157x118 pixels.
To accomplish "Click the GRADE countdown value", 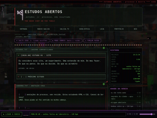I will pyautogui.click(x=138, y=71).
